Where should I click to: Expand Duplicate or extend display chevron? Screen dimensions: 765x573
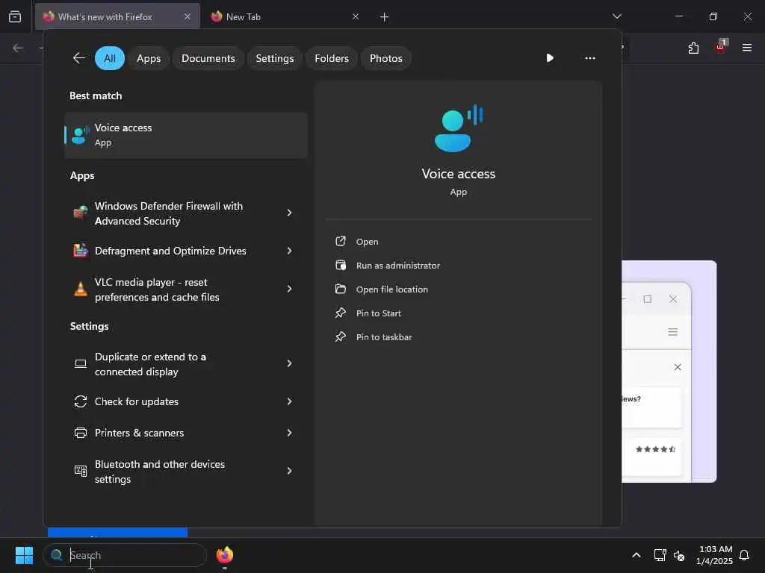click(x=289, y=363)
